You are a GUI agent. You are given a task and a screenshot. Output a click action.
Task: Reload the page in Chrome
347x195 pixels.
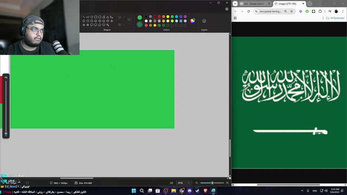tap(248, 11)
